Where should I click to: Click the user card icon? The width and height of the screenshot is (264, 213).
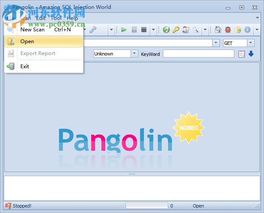tap(186, 30)
